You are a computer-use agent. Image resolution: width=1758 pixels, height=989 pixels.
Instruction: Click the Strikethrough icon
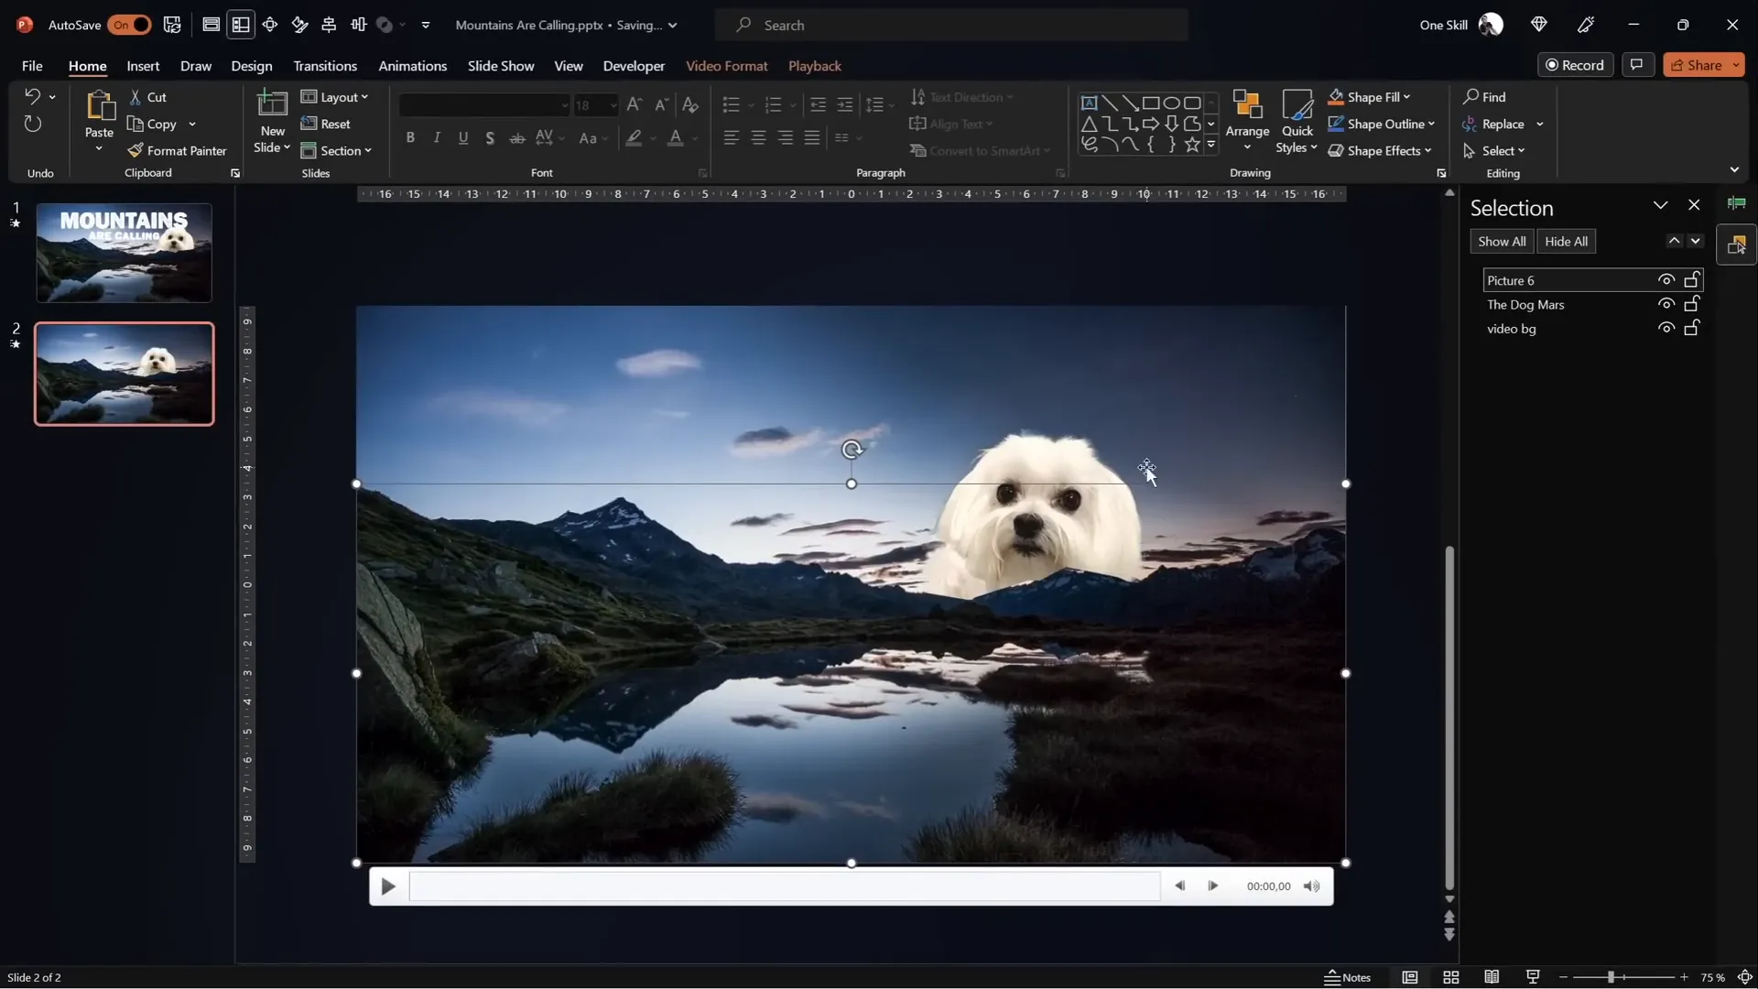tap(517, 137)
